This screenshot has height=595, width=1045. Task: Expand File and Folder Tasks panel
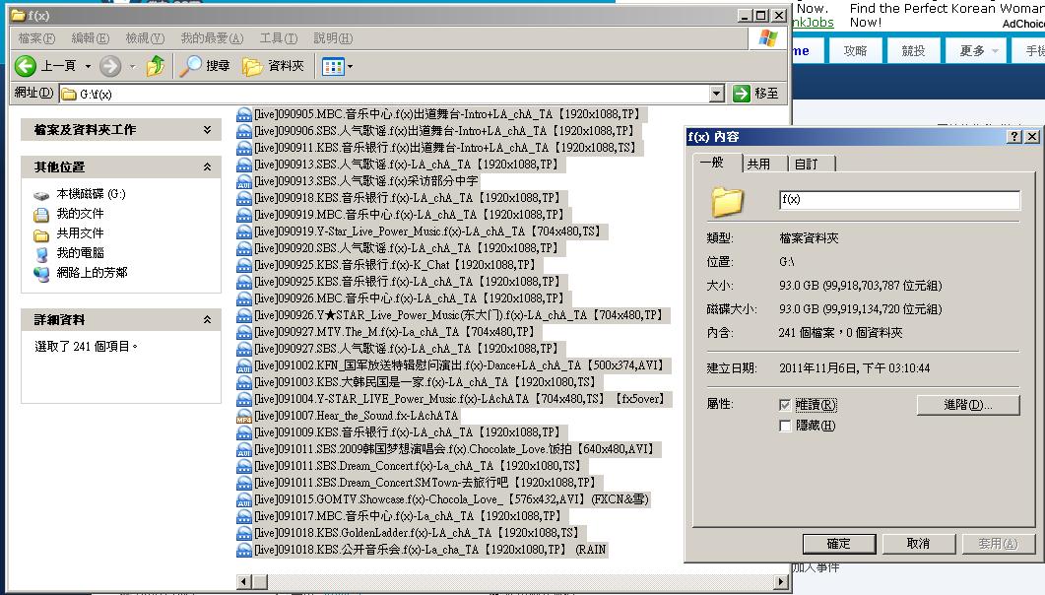(207, 130)
